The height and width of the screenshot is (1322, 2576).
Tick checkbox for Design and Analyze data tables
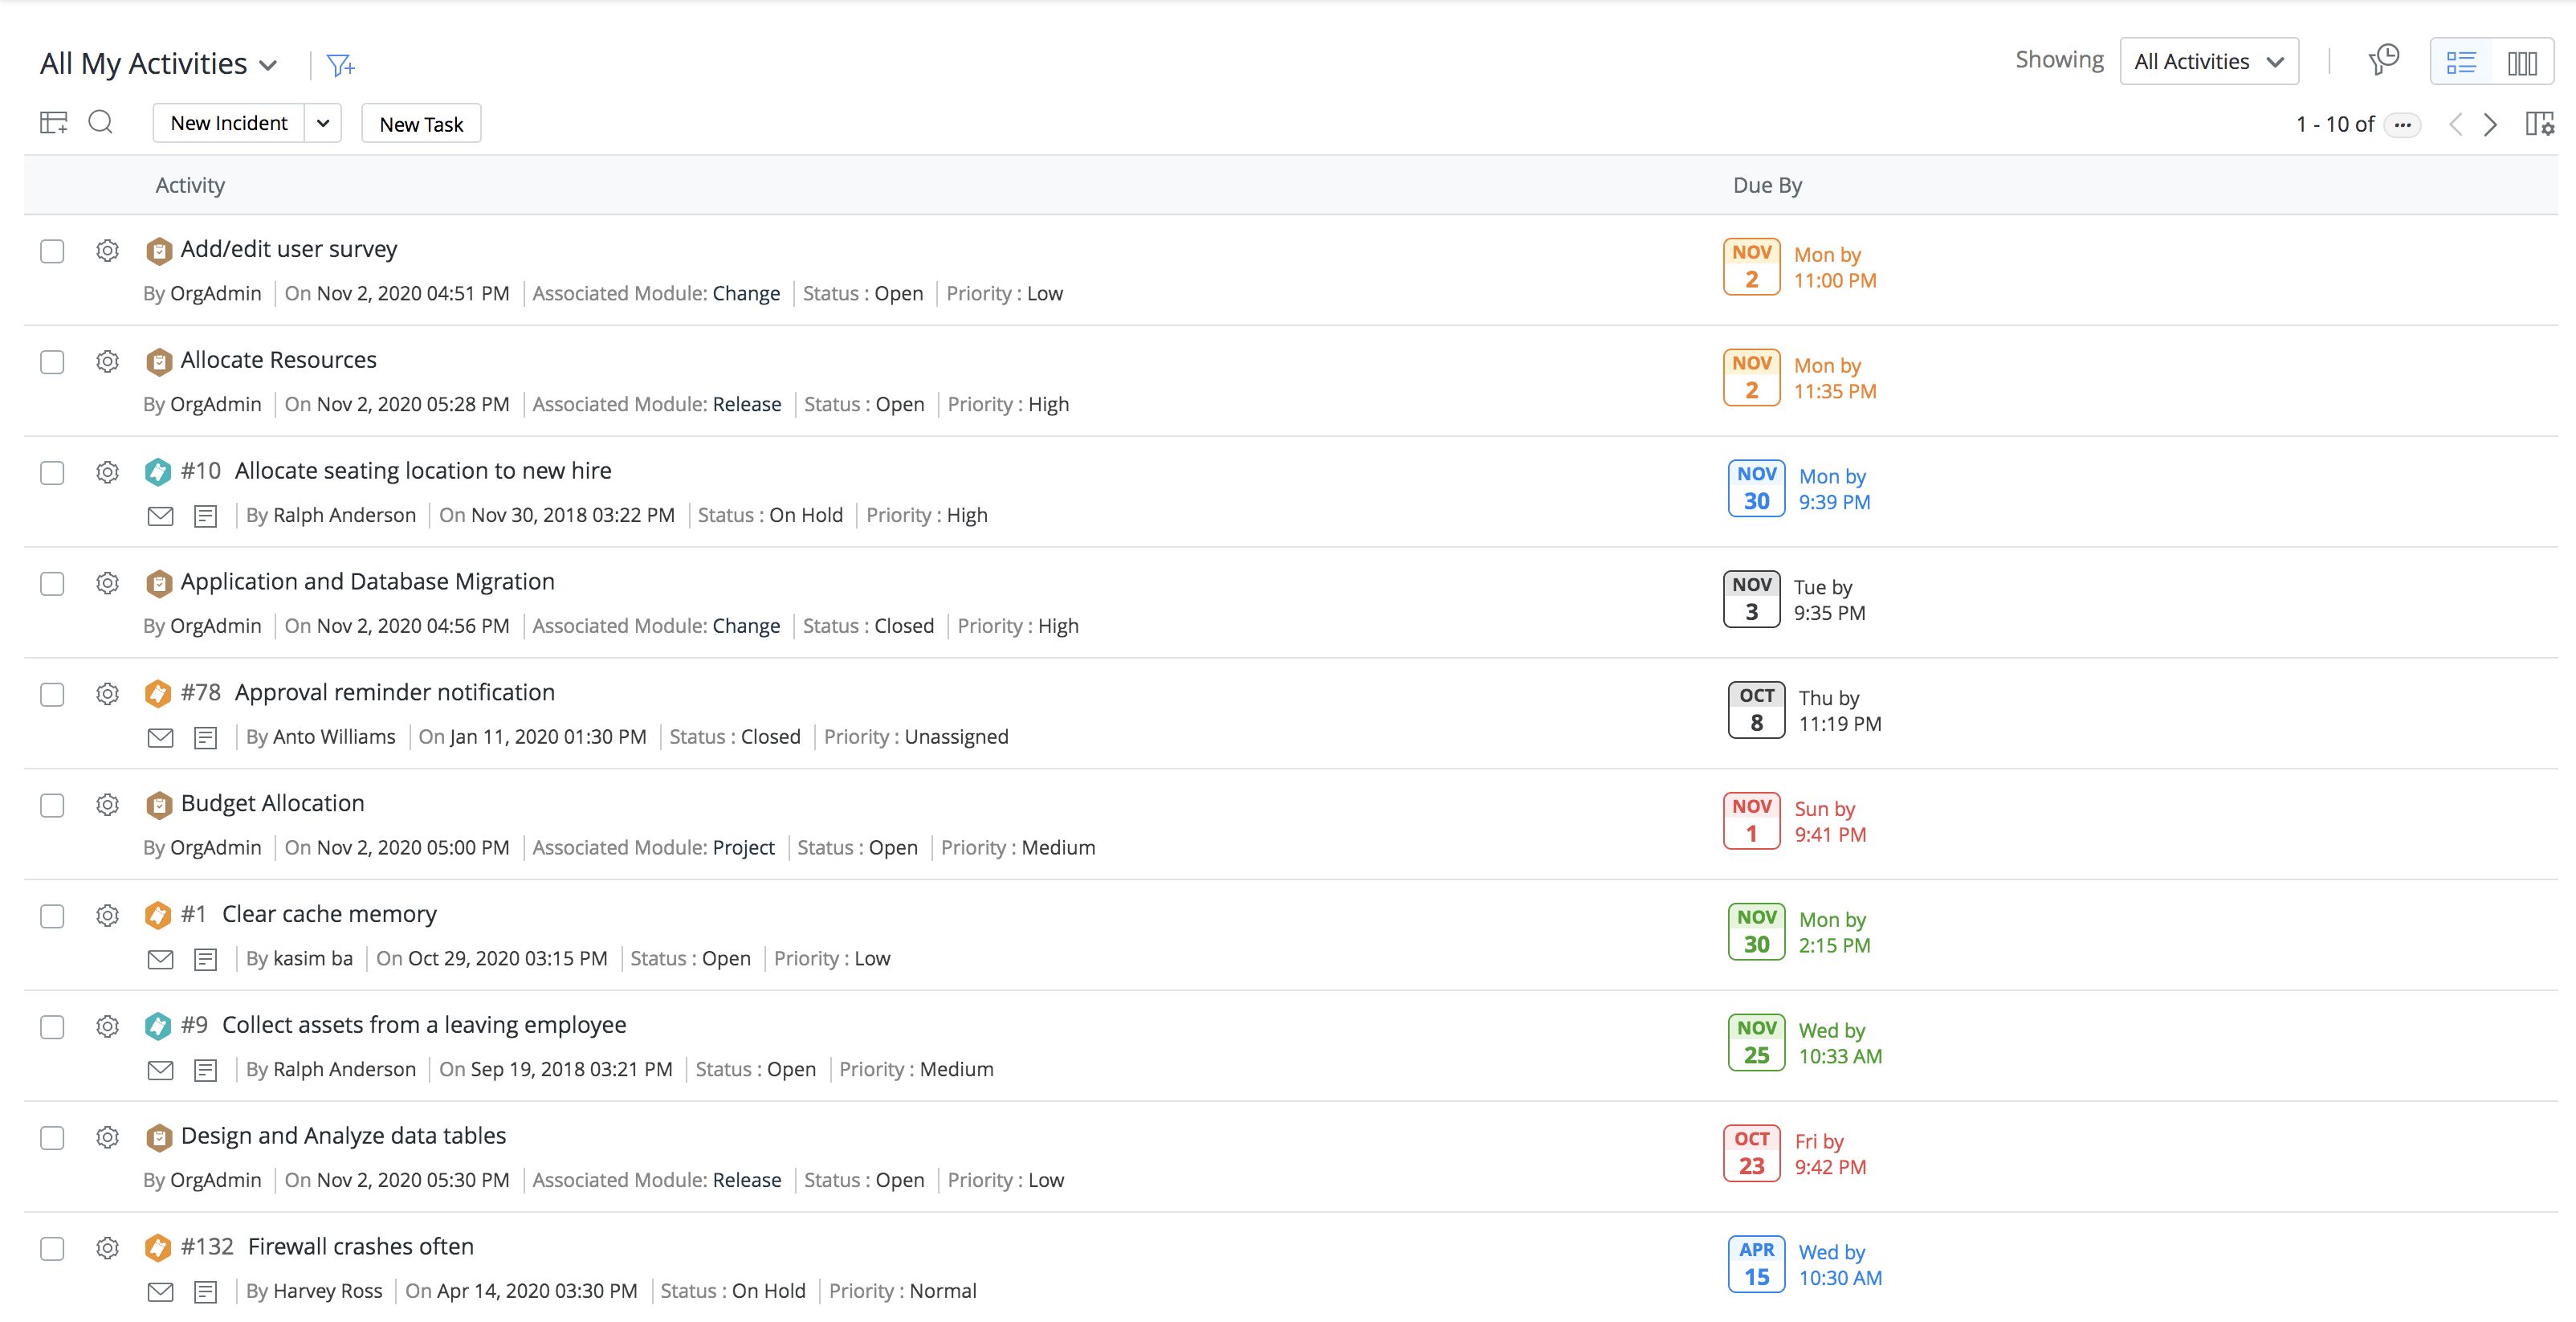(52, 1138)
